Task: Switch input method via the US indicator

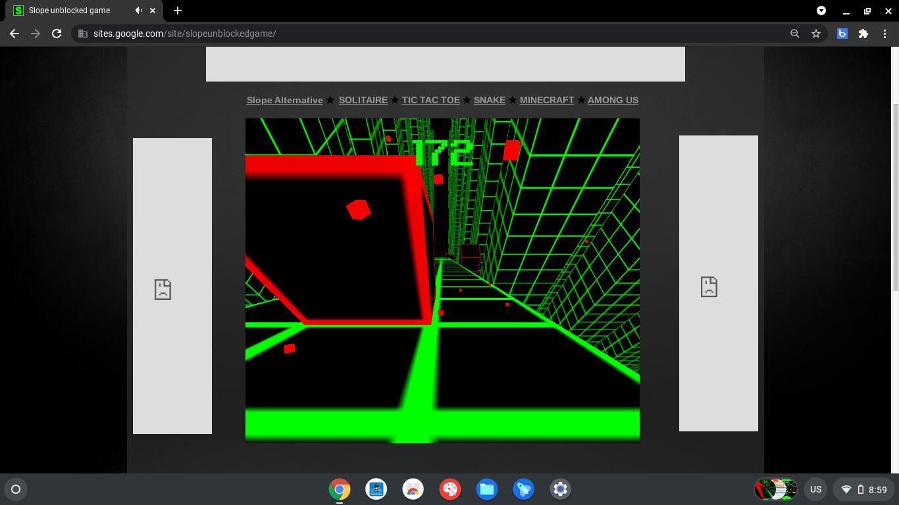Action: (x=815, y=489)
